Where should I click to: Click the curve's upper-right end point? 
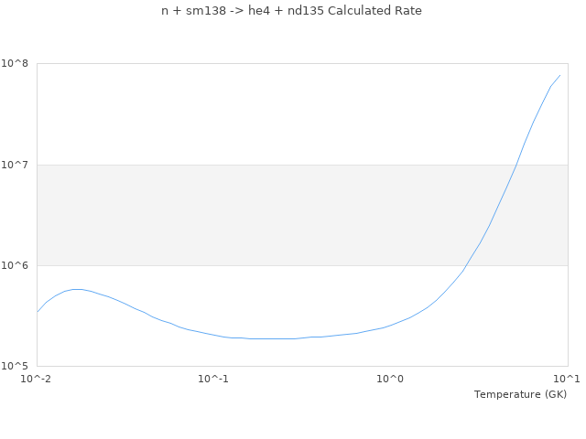click(x=560, y=75)
